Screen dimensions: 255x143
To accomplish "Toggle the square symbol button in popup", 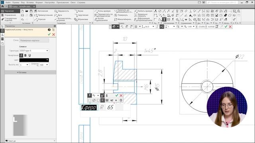I will point(98,100).
